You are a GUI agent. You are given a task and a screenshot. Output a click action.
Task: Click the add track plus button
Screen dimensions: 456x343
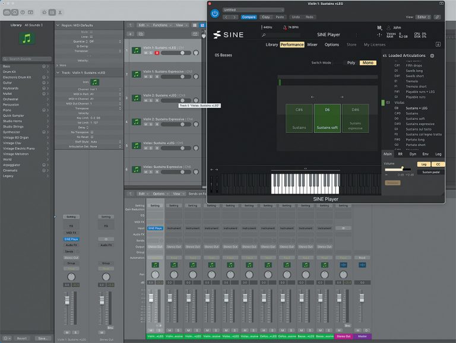click(x=130, y=34)
